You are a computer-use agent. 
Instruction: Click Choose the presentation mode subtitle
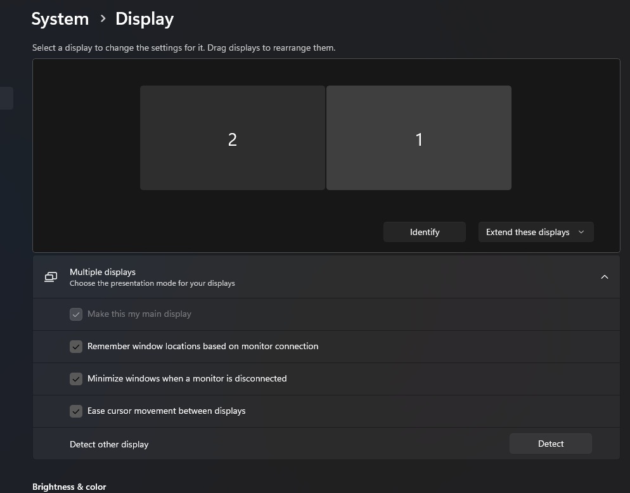tap(152, 283)
